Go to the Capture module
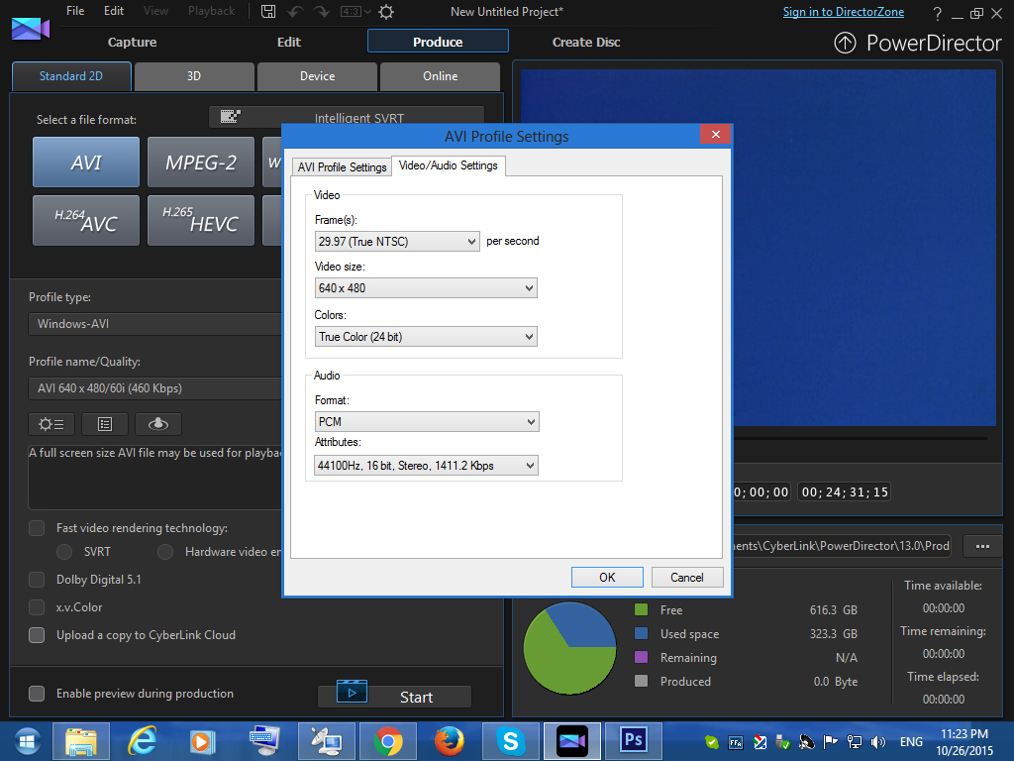The width and height of the screenshot is (1014, 761). (x=132, y=42)
